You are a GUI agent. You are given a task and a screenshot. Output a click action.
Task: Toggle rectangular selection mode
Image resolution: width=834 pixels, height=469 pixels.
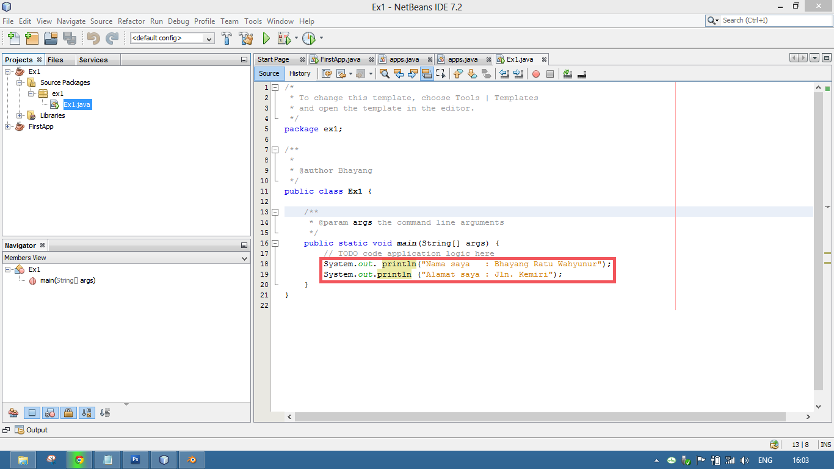[441, 74]
